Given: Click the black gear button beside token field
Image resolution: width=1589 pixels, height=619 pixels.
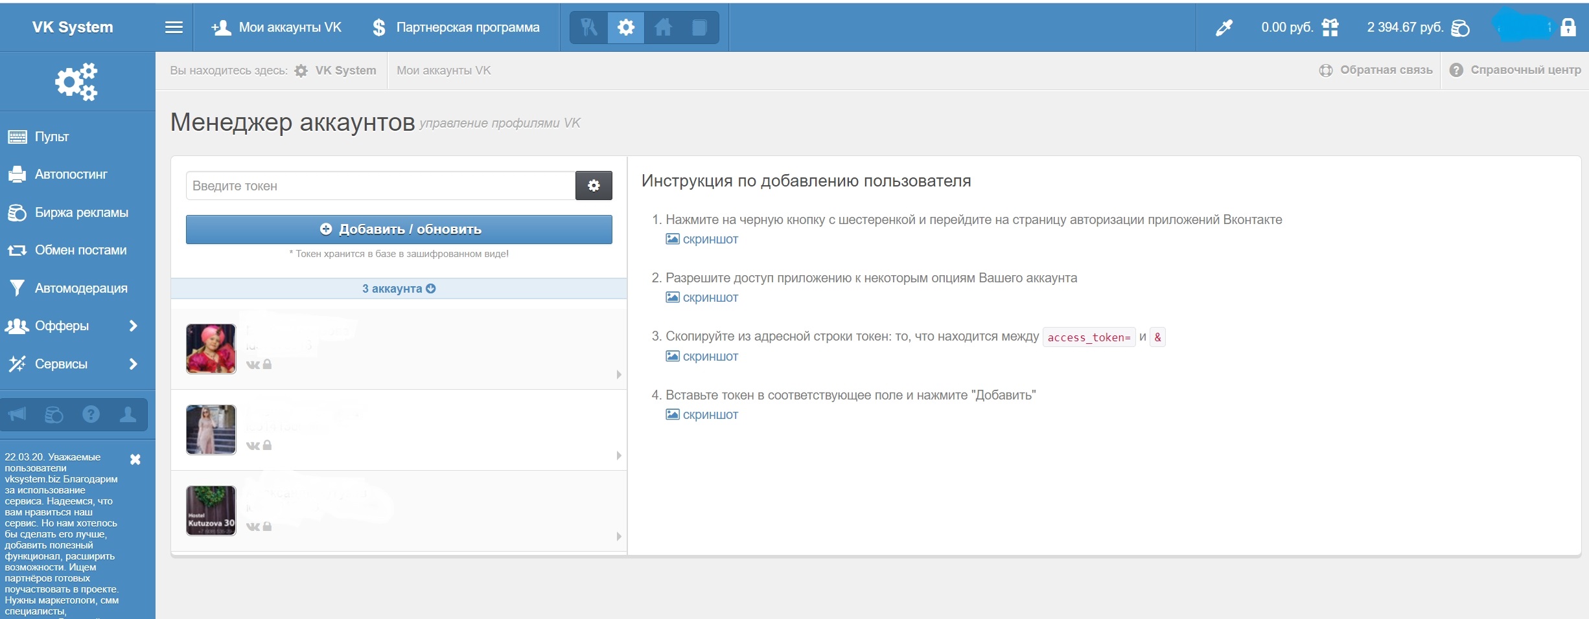Looking at the screenshot, I should (x=594, y=186).
